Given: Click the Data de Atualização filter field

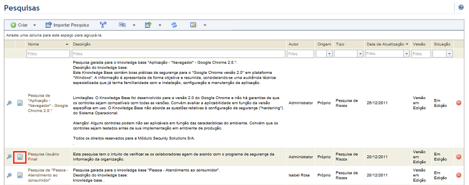Looking at the screenshot, I should coord(385,54).
